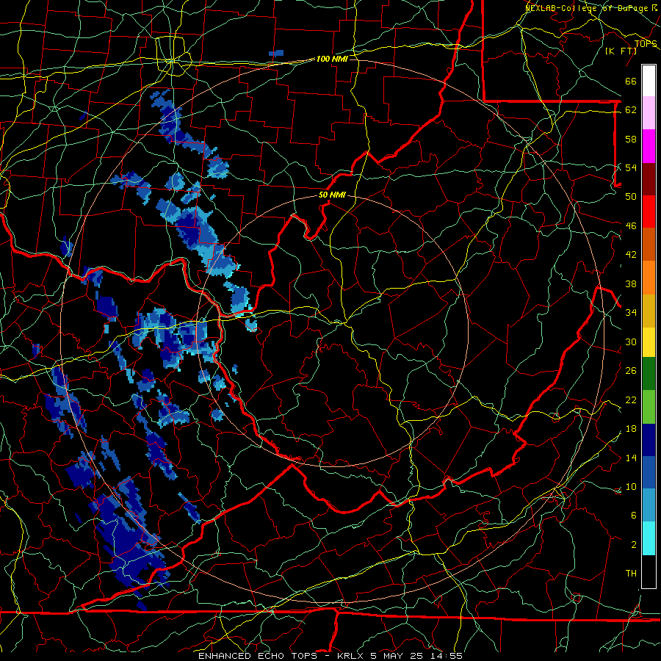Screen dimensions: 661x661
Task: Click the "18" legend value
Action: pos(631,429)
